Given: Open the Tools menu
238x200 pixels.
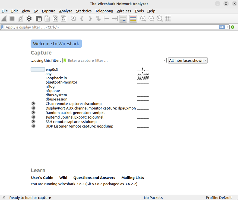Looking at the screenshot, I should pos(139,11).
